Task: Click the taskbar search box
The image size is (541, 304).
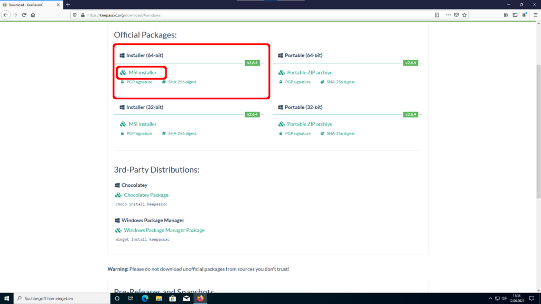Action: pyautogui.click(x=62, y=299)
